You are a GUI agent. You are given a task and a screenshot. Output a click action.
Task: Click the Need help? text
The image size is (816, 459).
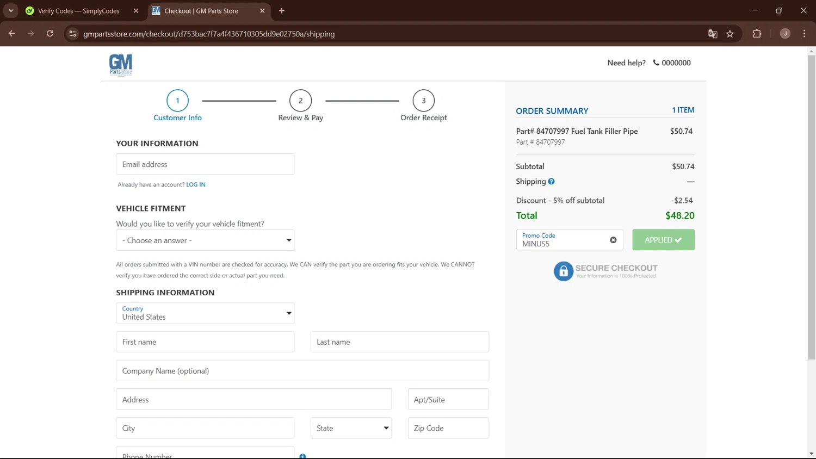click(x=626, y=63)
